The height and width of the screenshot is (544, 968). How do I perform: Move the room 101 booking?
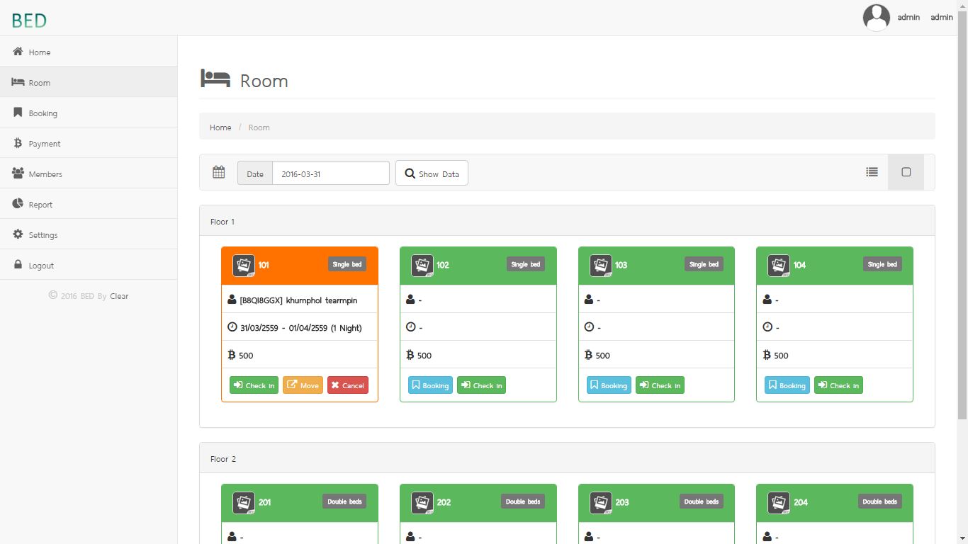pyautogui.click(x=303, y=385)
